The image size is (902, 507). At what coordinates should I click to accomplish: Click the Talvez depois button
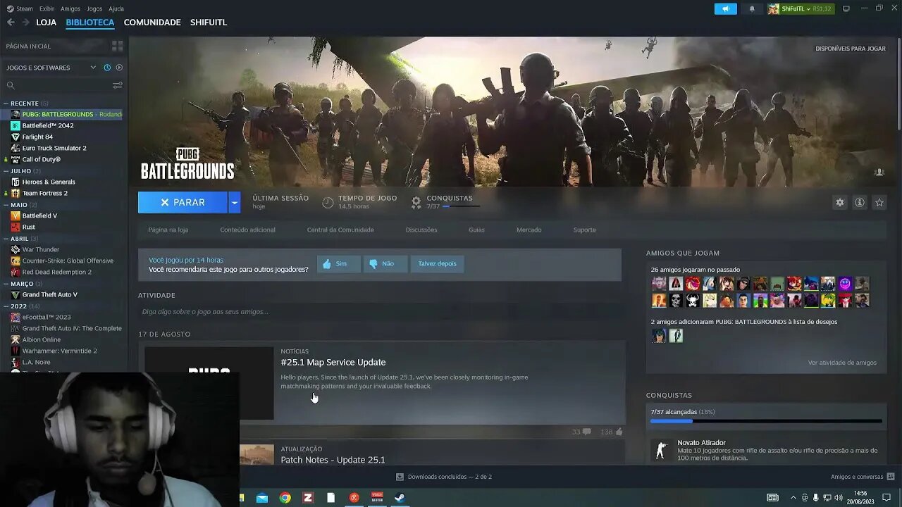pos(437,263)
